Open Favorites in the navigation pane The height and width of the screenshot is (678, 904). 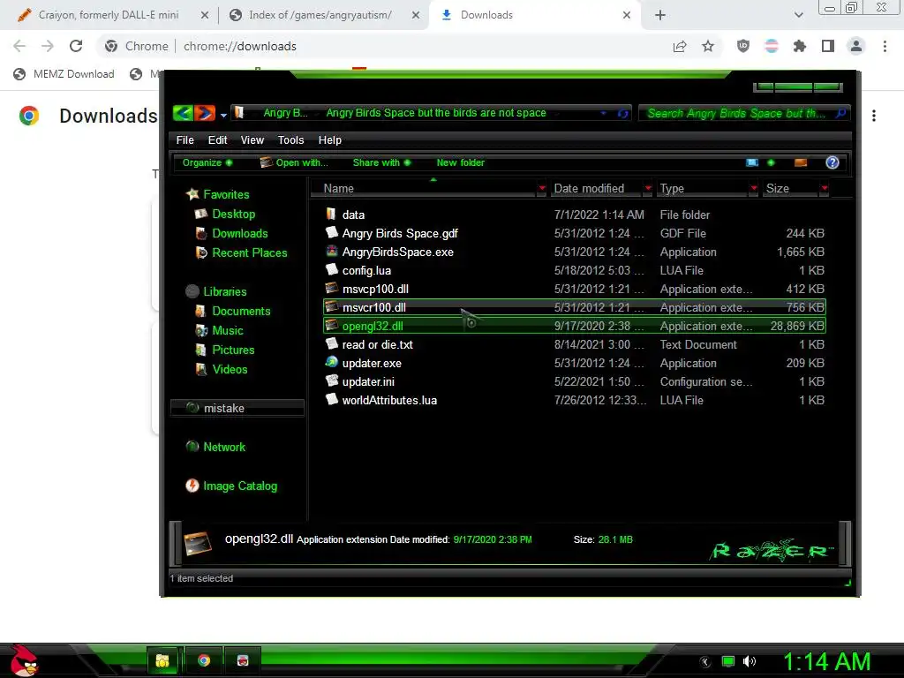tap(226, 194)
